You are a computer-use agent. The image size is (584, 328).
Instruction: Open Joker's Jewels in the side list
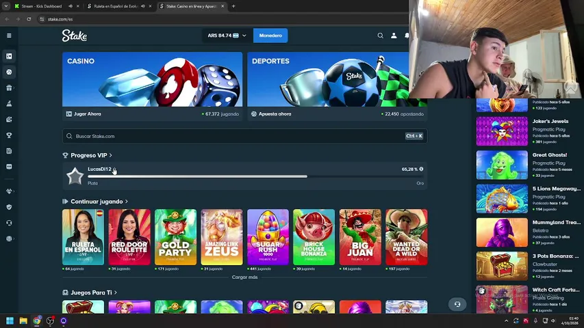point(529,131)
